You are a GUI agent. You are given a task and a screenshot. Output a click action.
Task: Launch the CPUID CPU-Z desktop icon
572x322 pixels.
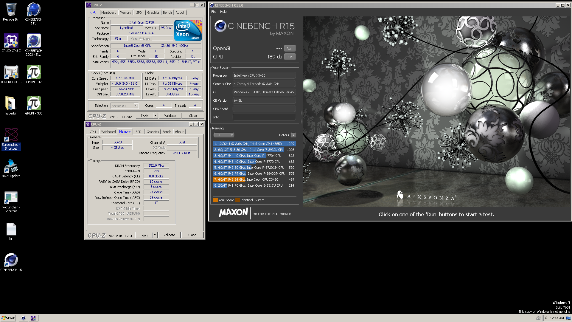(x=11, y=43)
